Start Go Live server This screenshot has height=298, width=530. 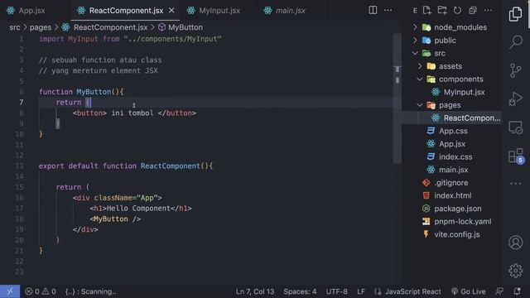pyautogui.click(x=468, y=291)
